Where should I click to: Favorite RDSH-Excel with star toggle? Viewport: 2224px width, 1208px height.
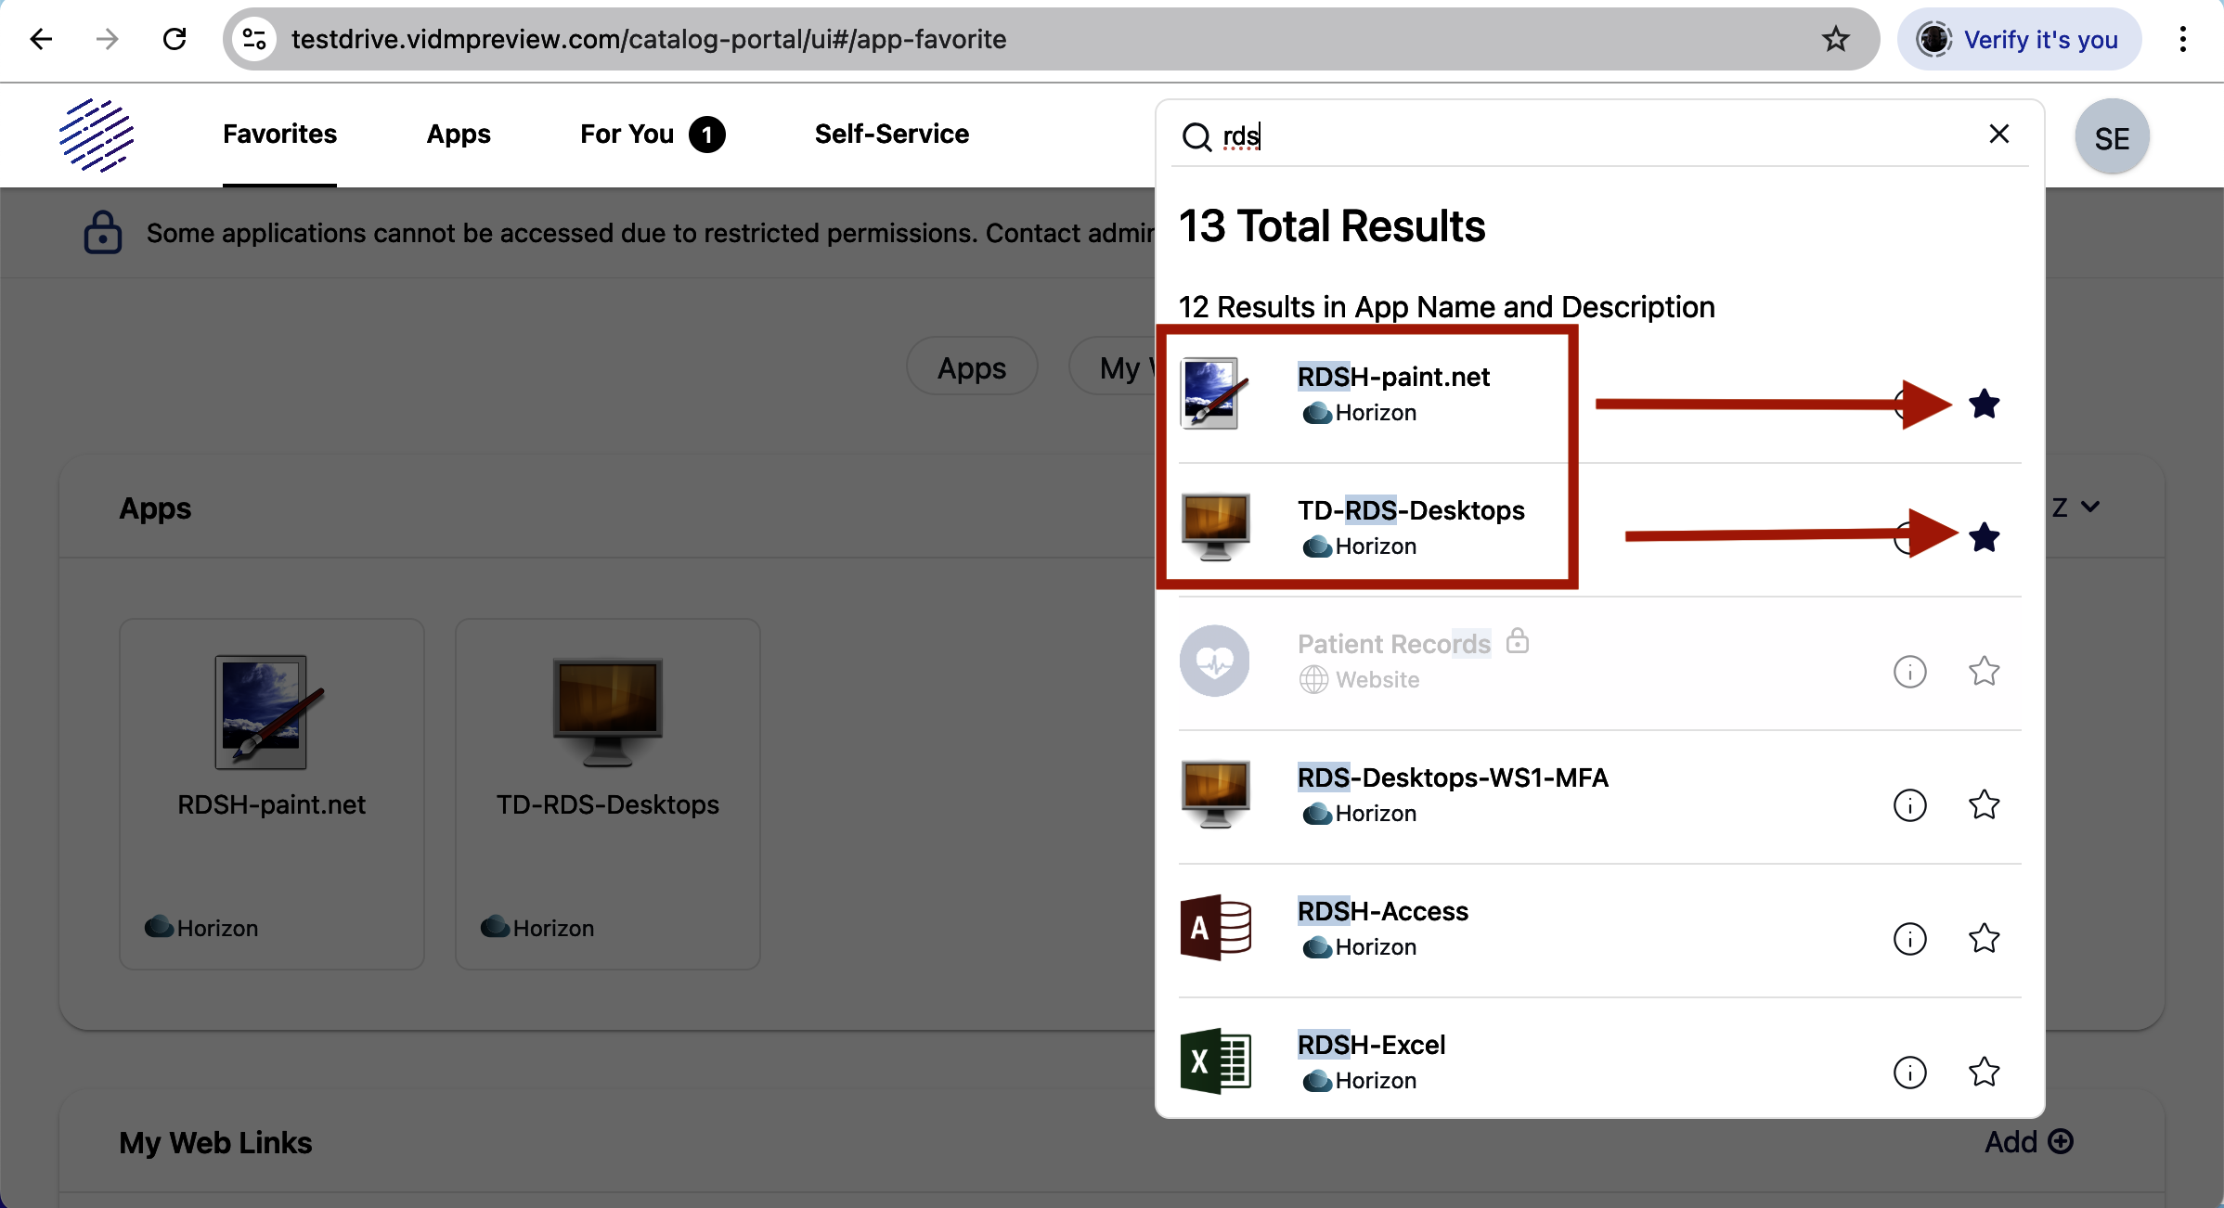point(1984,1072)
